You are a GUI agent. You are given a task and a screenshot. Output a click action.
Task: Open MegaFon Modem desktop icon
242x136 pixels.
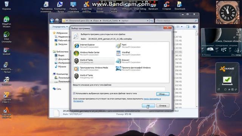pos(6,22)
